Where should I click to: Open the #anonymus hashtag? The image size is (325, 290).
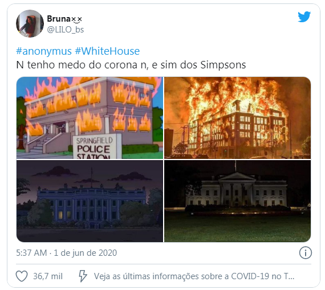point(44,51)
